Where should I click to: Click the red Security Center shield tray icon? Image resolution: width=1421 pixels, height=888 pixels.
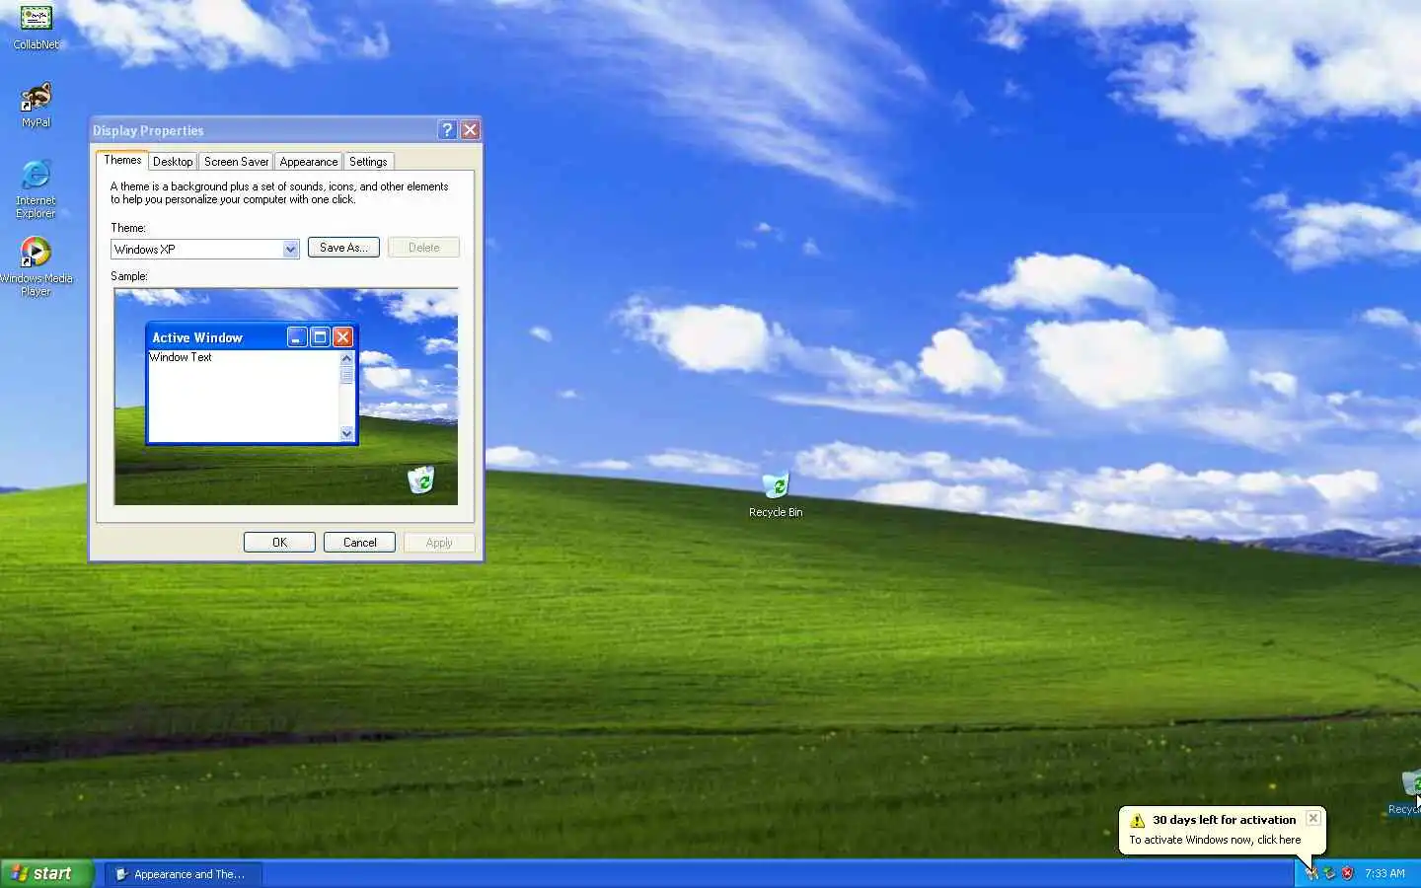1348,873
